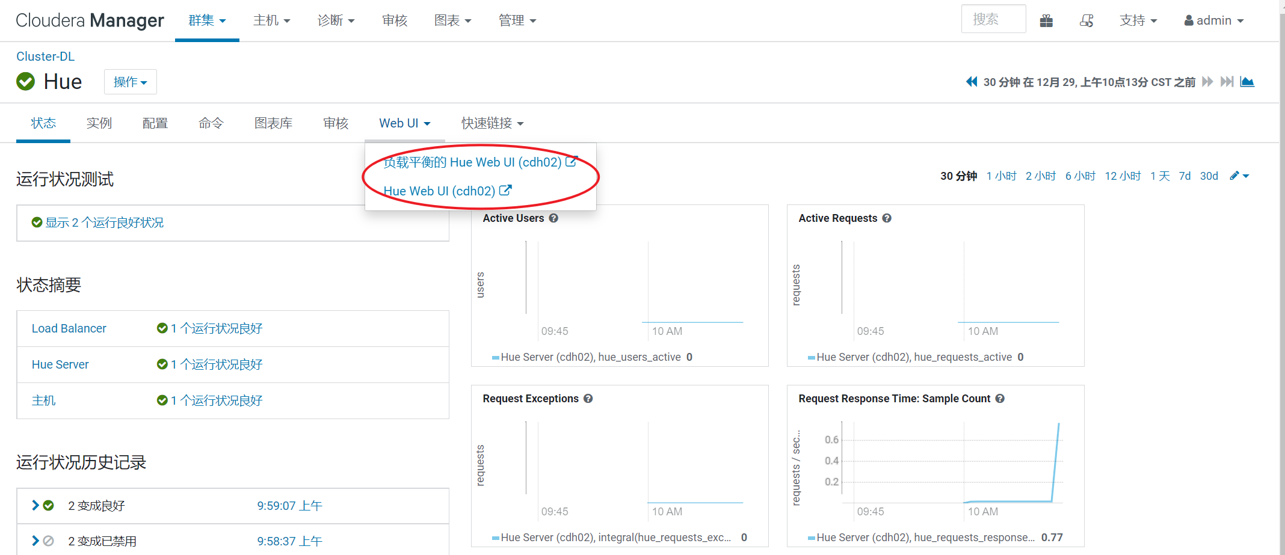
Task: Click green check next to Hue Server status
Action: click(162, 364)
